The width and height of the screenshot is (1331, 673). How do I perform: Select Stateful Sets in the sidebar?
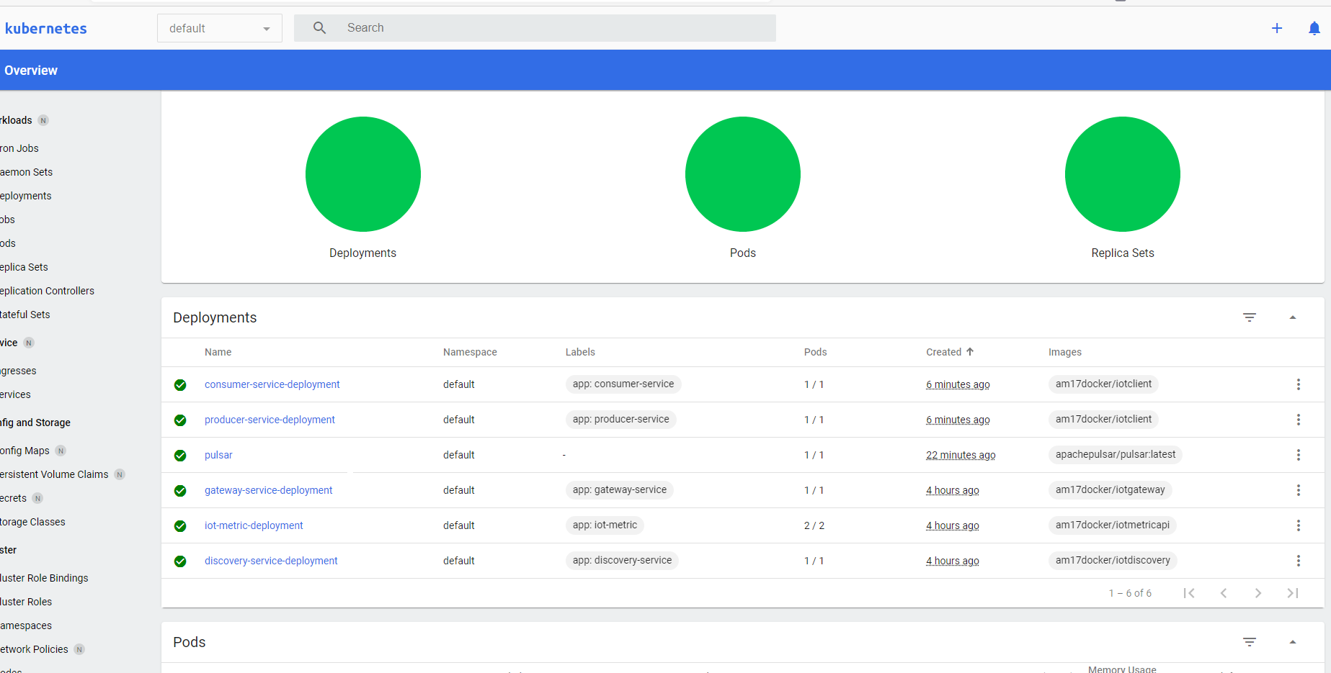pos(25,314)
